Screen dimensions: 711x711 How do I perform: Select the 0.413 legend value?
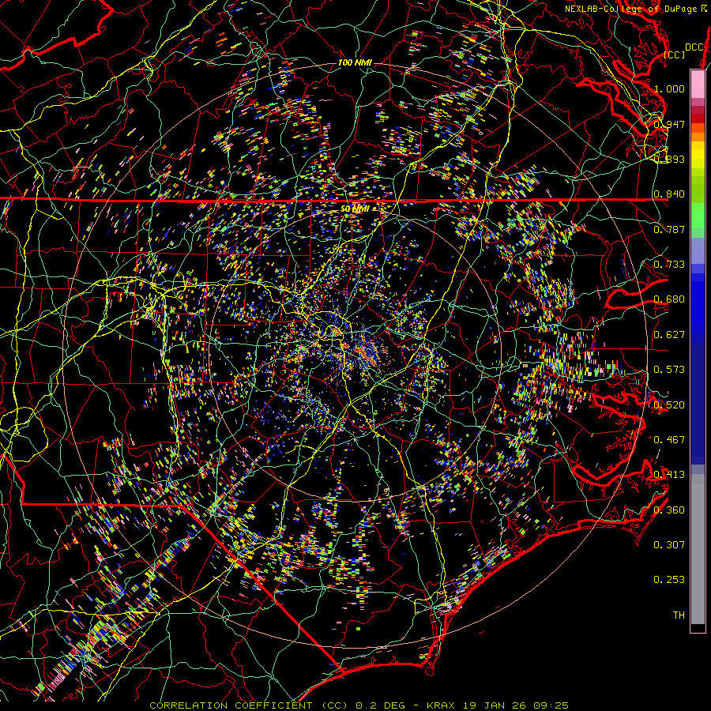click(x=669, y=475)
